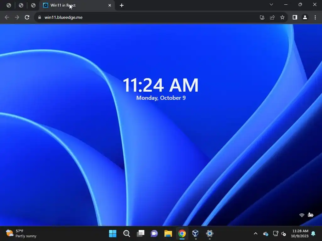Click the OneDrive cloud tray icon

[x=265, y=233]
